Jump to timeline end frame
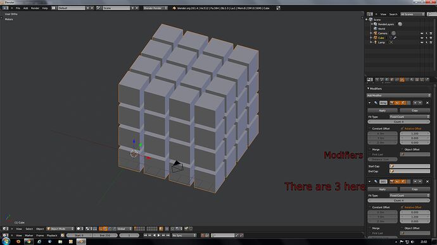 pyautogui.click(x=168, y=236)
